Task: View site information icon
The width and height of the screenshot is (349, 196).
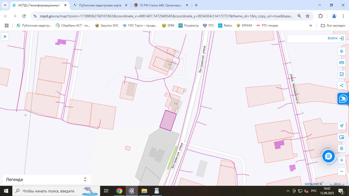Action: click(35, 16)
